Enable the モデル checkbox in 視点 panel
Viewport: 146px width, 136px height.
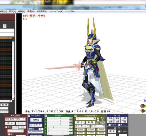click(109, 125)
